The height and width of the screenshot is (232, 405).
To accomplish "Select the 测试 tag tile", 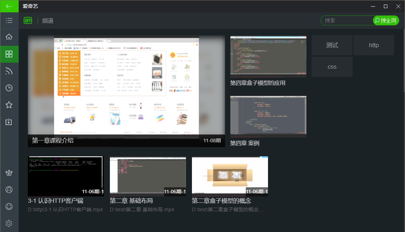I will (332, 45).
